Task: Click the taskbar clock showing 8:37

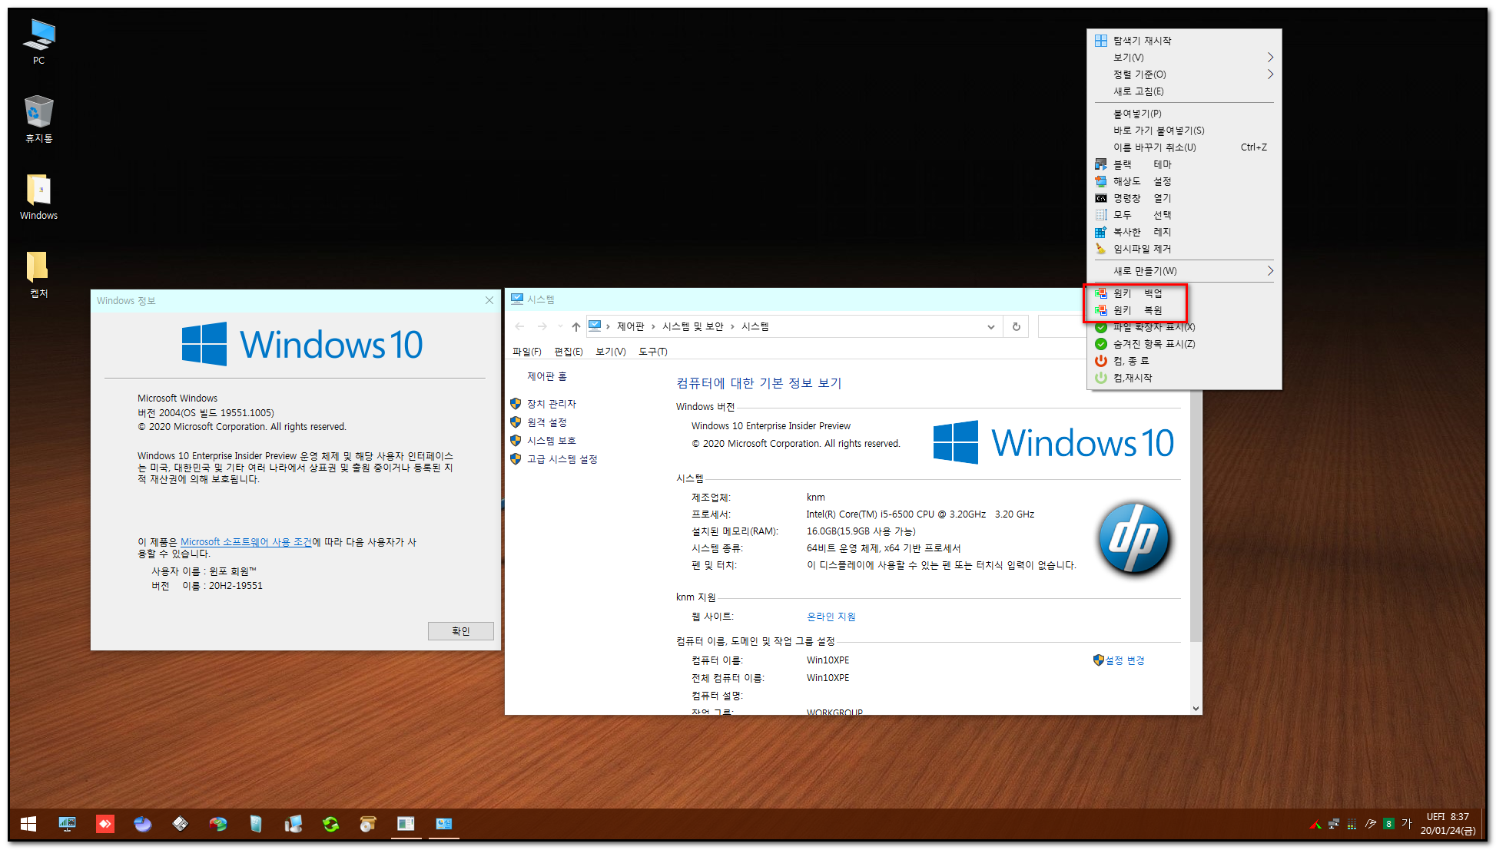Action: (x=1448, y=824)
